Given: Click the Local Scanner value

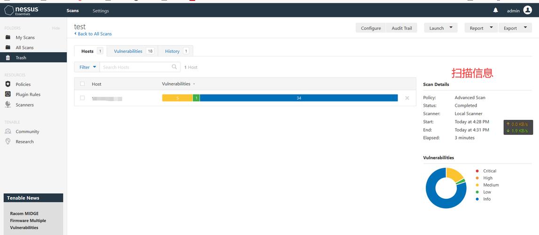Looking at the screenshot, I should pos(469,113).
